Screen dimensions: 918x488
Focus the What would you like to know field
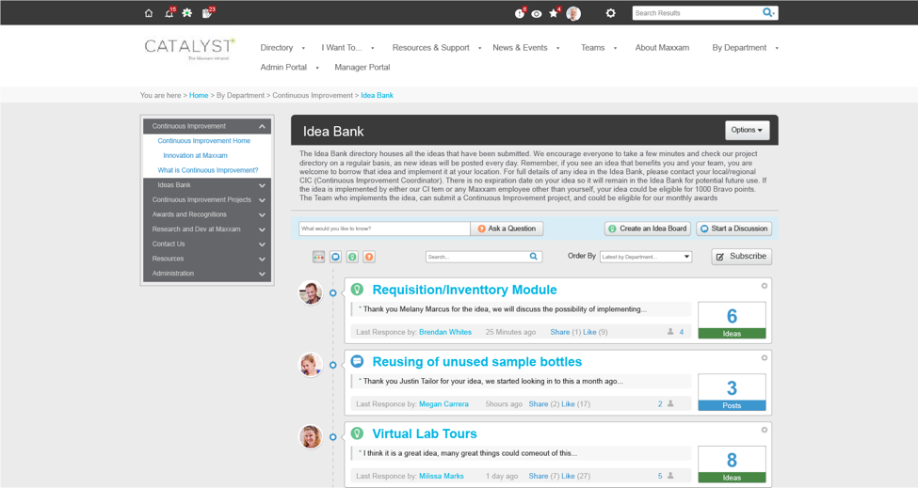coord(385,228)
